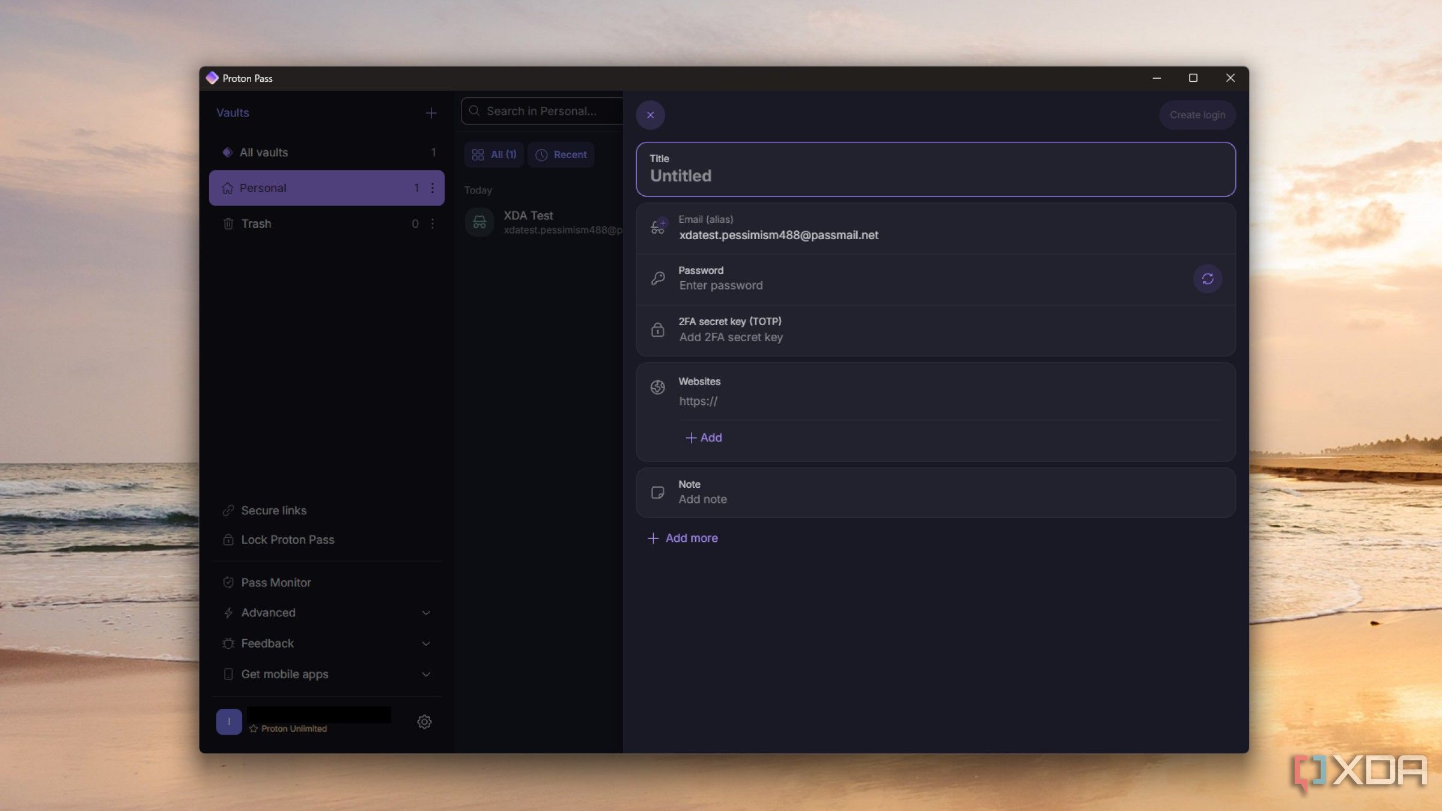The width and height of the screenshot is (1442, 811).
Task: Click Add more fields
Action: tap(683, 538)
